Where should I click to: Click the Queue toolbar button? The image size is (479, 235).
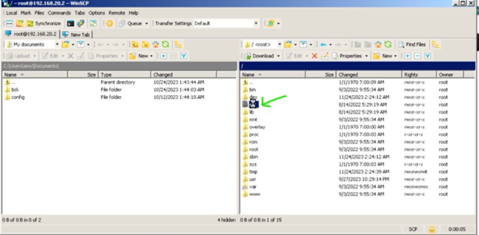(130, 24)
